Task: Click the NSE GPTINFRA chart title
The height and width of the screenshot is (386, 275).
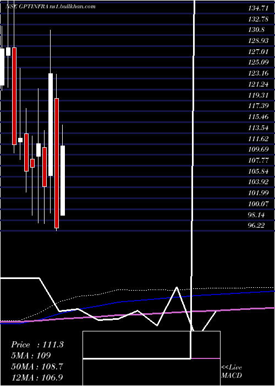Action: pos(51,7)
